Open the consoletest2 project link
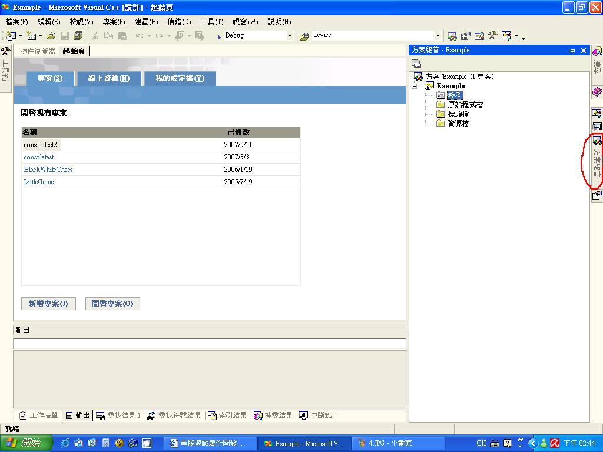 (41, 145)
